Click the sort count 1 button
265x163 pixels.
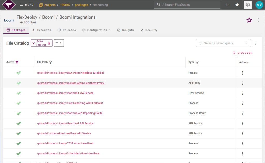point(59,43)
